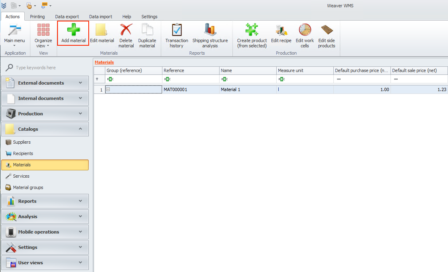Click Edit work cells clock icon
The image size is (448, 272).
[x=305, y=30]
